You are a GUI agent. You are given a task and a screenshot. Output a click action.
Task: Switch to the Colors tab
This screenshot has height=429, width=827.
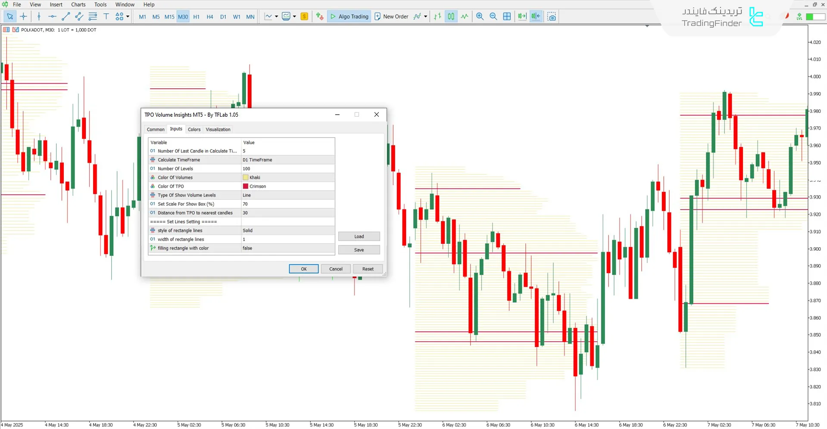click(194, 129)
